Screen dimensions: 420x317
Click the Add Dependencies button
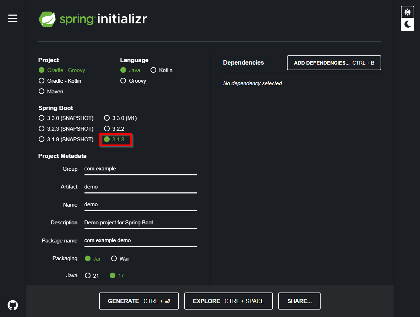point(334,63)
